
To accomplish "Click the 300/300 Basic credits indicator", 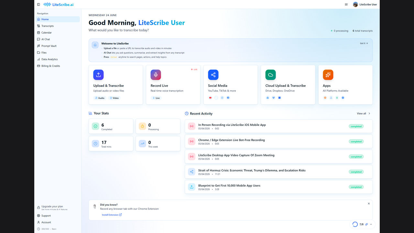I will pyautogui.click(x=47, y=229).
